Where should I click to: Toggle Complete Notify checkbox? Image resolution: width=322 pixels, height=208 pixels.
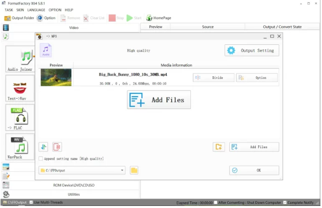tap(285, 203)
